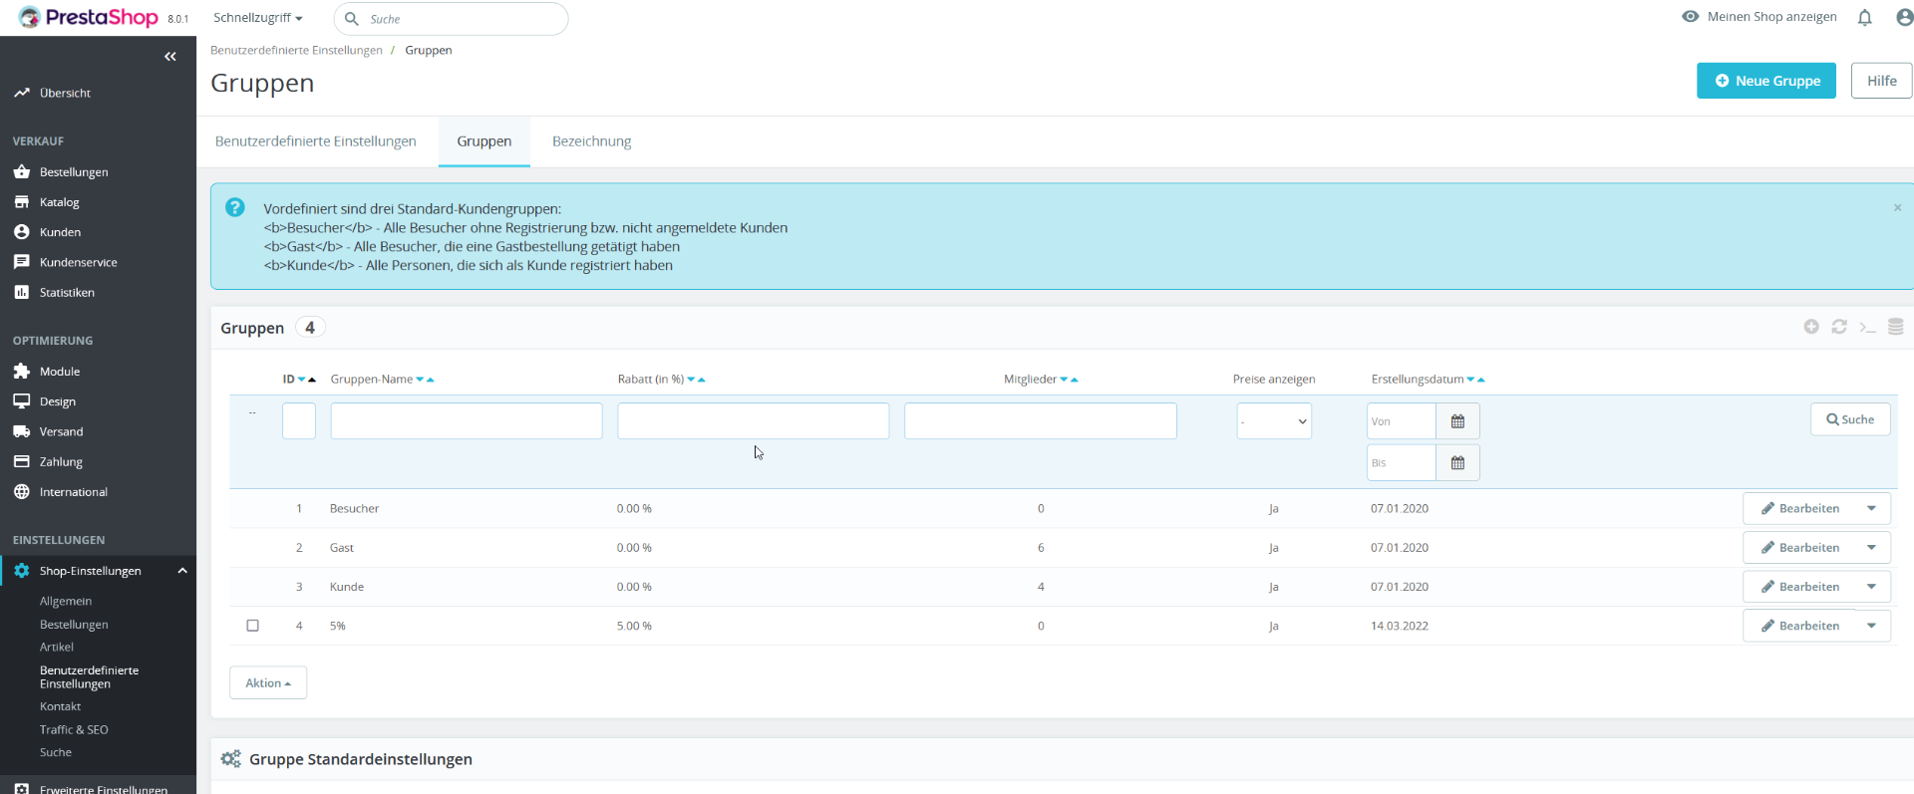This screenshot has height=794, width=1914.
Task: Click the Versand truck icon
Action: click(22, 431)
